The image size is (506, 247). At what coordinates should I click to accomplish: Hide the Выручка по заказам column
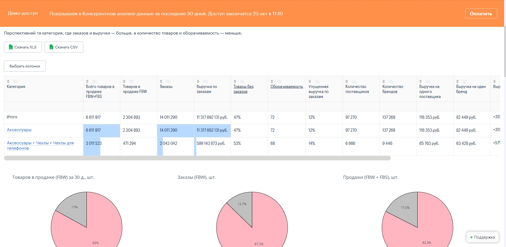[205, 81]
